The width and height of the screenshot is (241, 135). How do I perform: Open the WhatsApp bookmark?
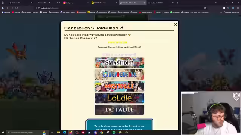pos(175,12)
